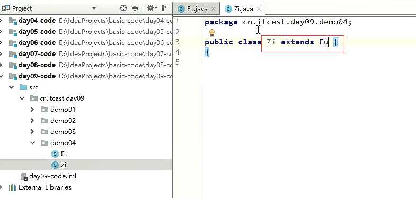Select the demo03 package
Viewport: 416px width, 198px height.
[x=63, y=132]
